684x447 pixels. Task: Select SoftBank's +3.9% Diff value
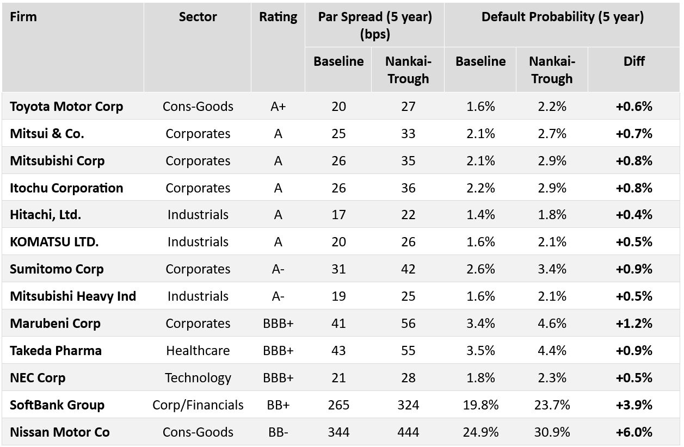634,405
